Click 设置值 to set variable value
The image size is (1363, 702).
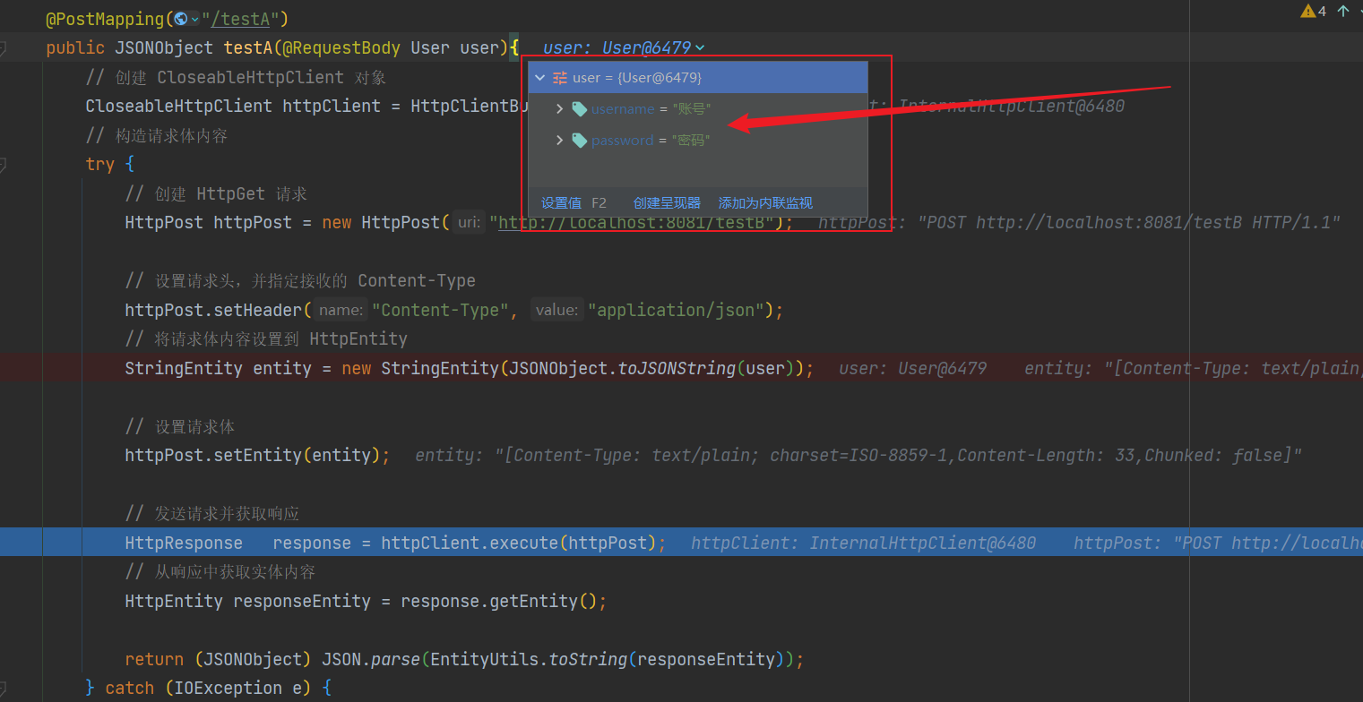562,202
